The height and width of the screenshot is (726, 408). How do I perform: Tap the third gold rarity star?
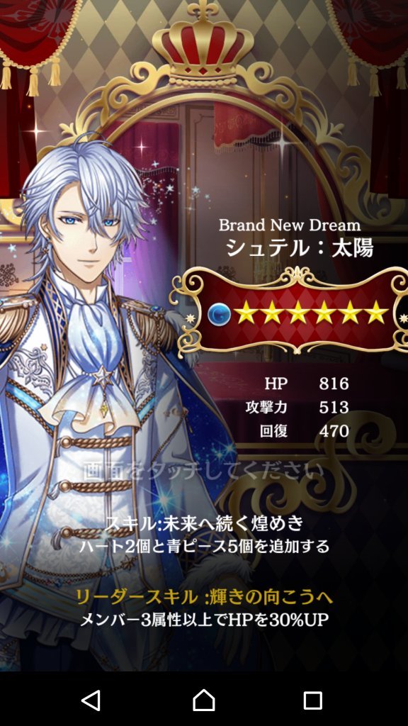pos(298,313)
